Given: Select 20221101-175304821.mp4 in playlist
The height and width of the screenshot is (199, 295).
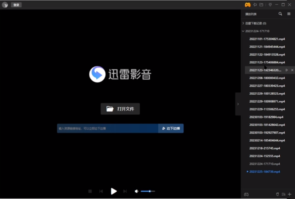Looking at the screenshot, I should 267,39.
